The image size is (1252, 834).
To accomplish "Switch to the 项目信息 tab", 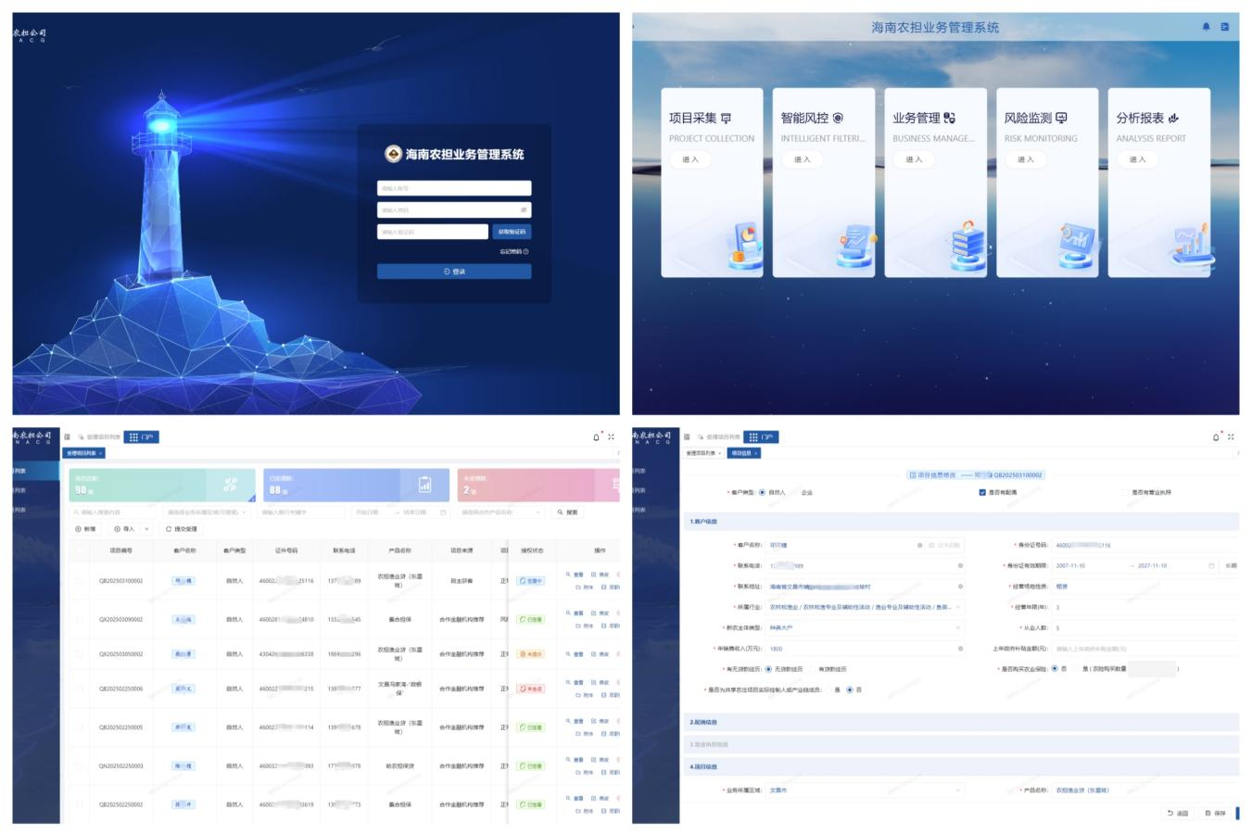I will point(743,453).
